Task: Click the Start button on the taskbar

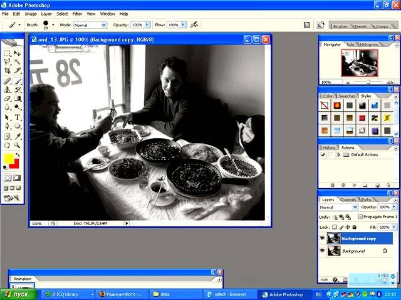Action: (18, 294)
